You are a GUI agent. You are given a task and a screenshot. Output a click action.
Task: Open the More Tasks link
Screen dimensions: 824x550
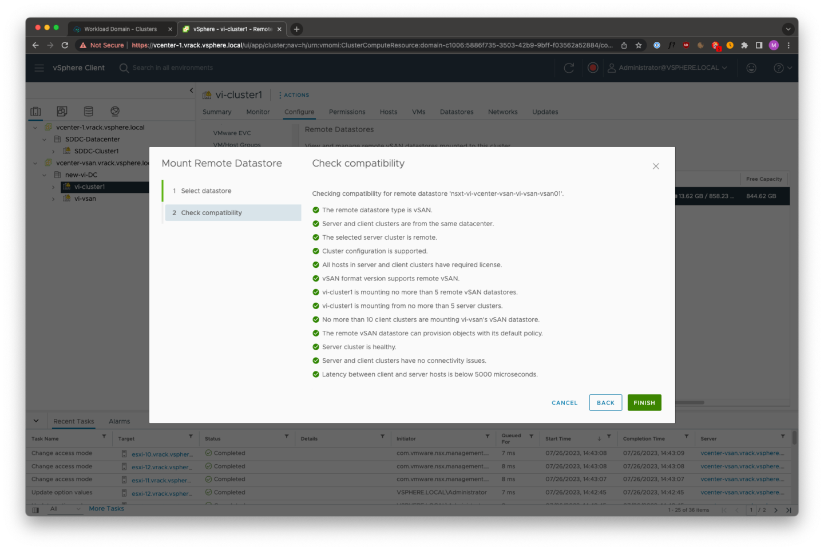tap(106, 508)
